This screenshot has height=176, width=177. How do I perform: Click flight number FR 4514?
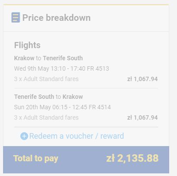100,107
